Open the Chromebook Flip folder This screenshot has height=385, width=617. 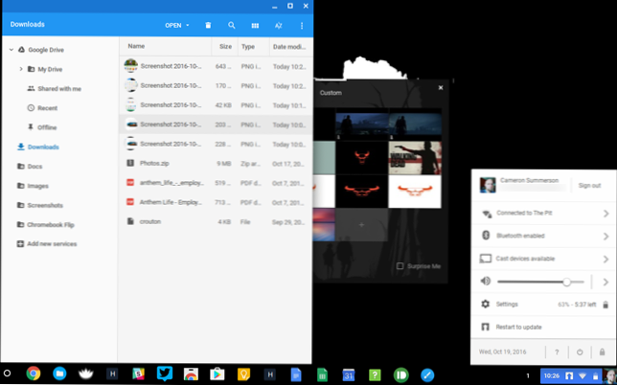[x=51, y=225]
